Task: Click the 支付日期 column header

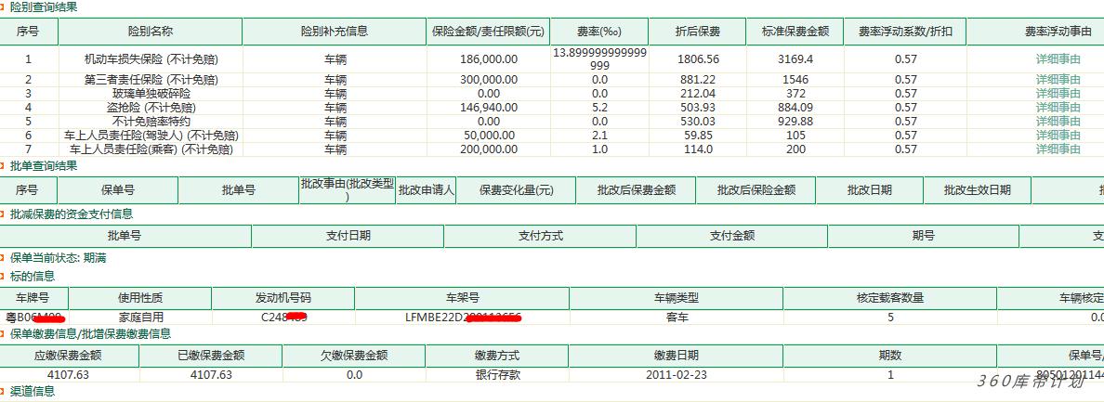Action: [348, 236]
